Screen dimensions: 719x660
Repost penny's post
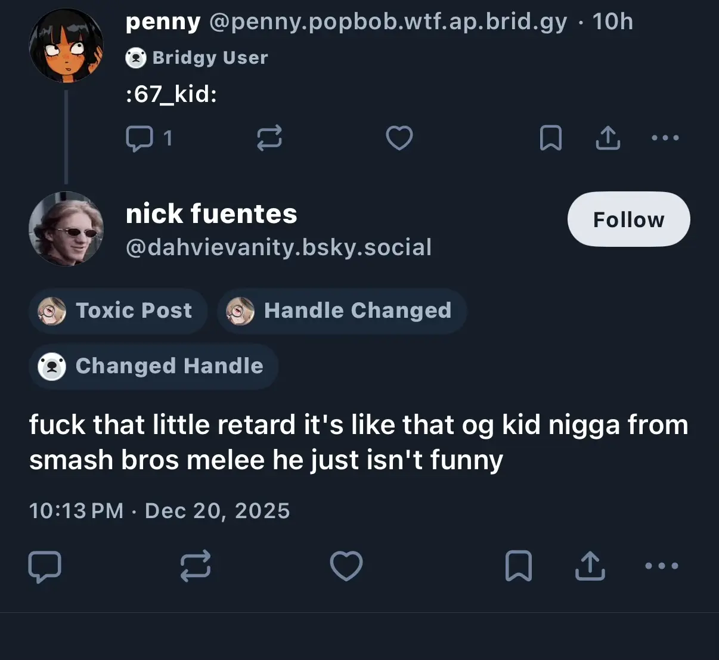coord(269,138)
